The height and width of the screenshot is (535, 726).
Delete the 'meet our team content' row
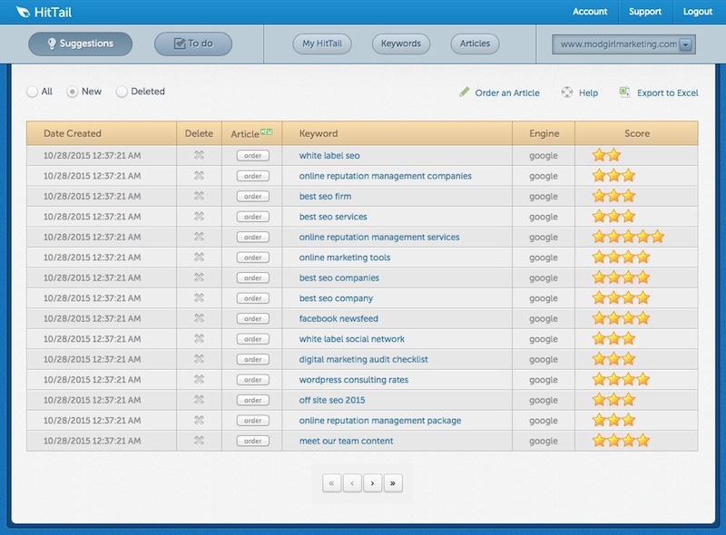point(199,440)
